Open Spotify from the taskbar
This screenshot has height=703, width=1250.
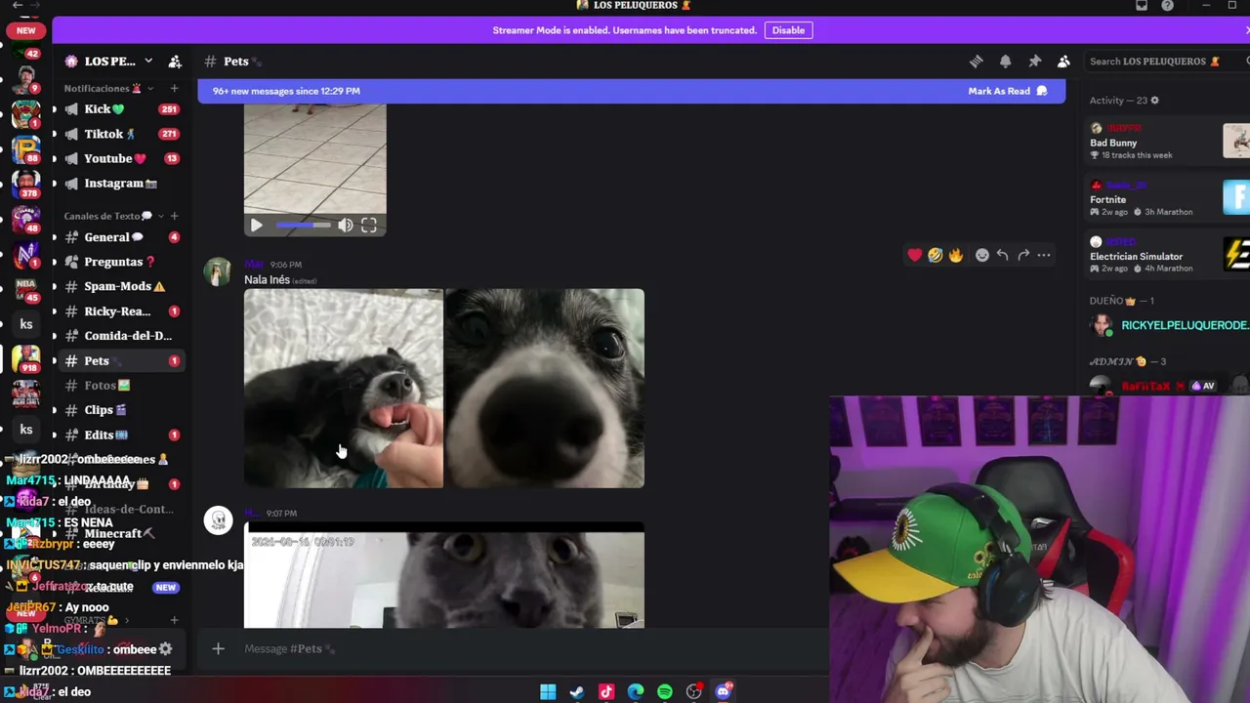[x=665, y=692]
